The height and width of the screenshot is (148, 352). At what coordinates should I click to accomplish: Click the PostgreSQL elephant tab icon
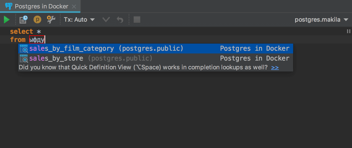point(9,6)
